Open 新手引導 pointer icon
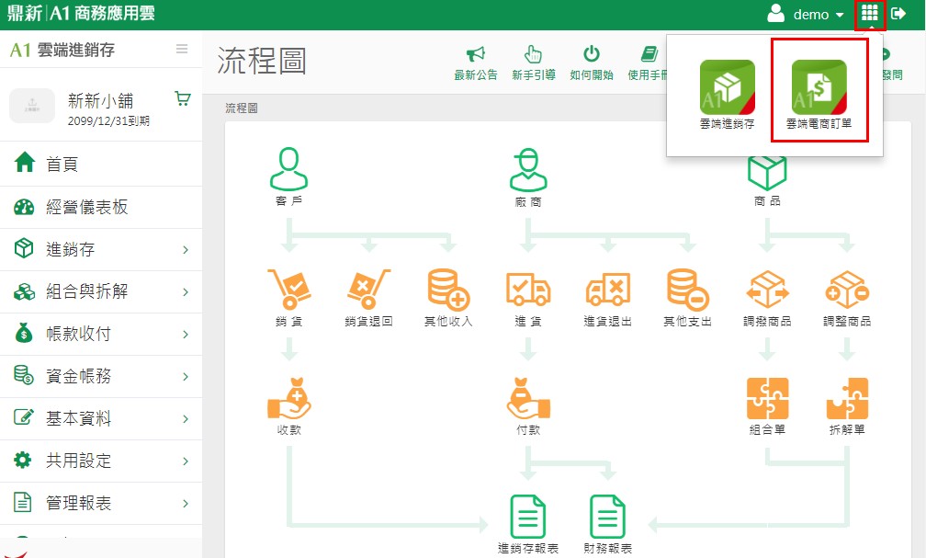 click(533, 54)
